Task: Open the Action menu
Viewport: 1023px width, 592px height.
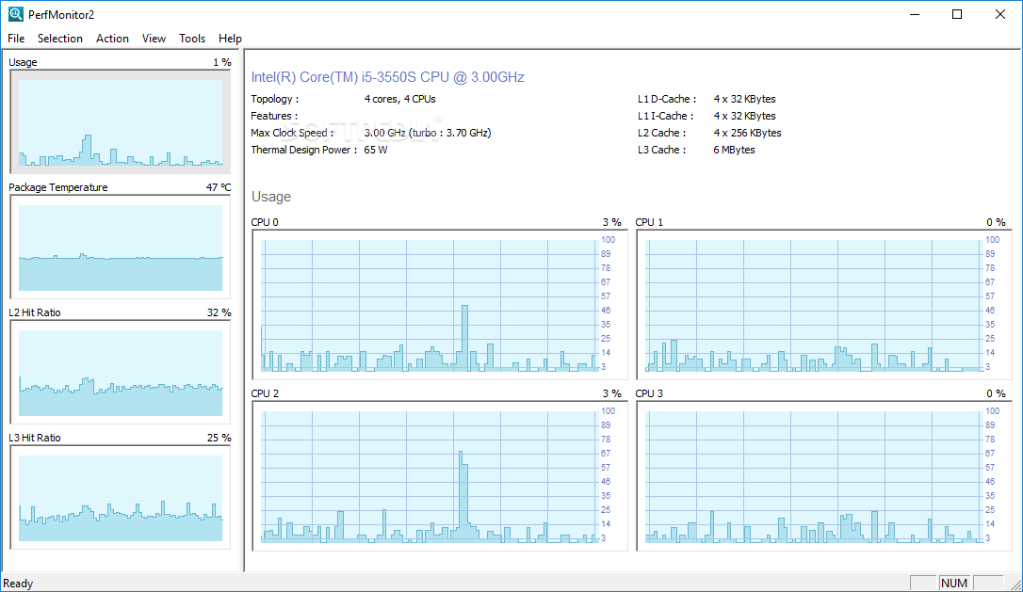Action: point(112,39)
